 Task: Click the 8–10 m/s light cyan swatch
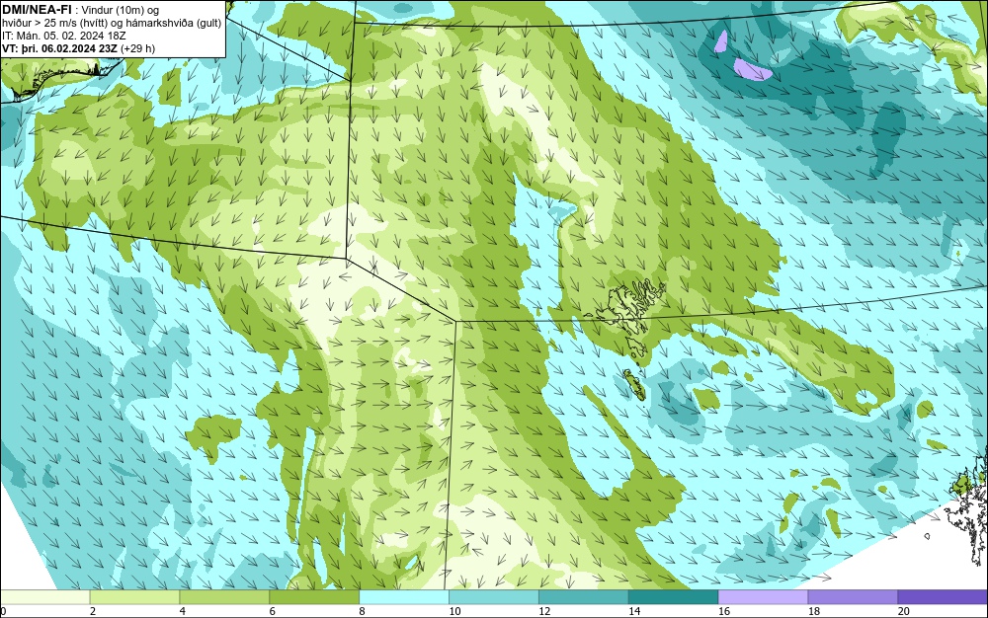coord(404,597)
